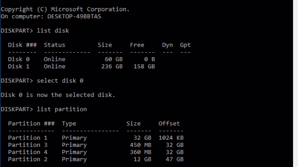
Task: Click the 360 MB size of Partition 4
Action: 139,152
